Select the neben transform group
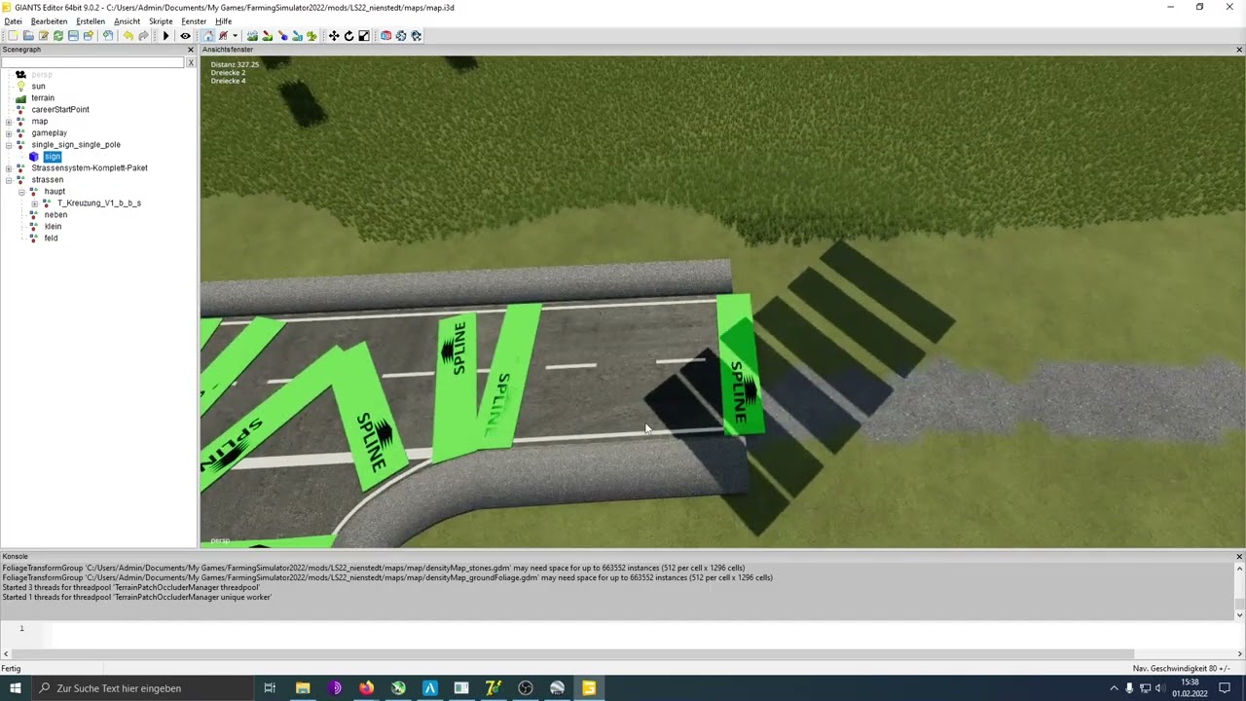This screenshot has height=701, width=1246. [x=56, y=215]
